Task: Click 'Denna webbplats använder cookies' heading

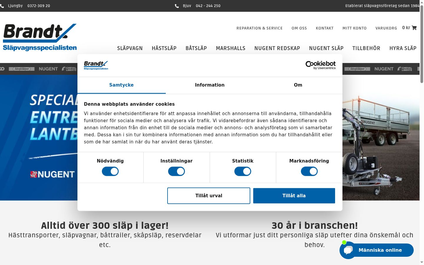Action: pos(129,104)
